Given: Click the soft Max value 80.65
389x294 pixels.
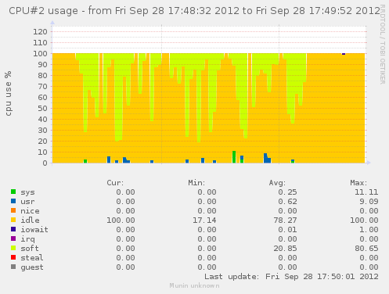Looking at the screenshot, I should pyautogui.click(x=366, y=249).
